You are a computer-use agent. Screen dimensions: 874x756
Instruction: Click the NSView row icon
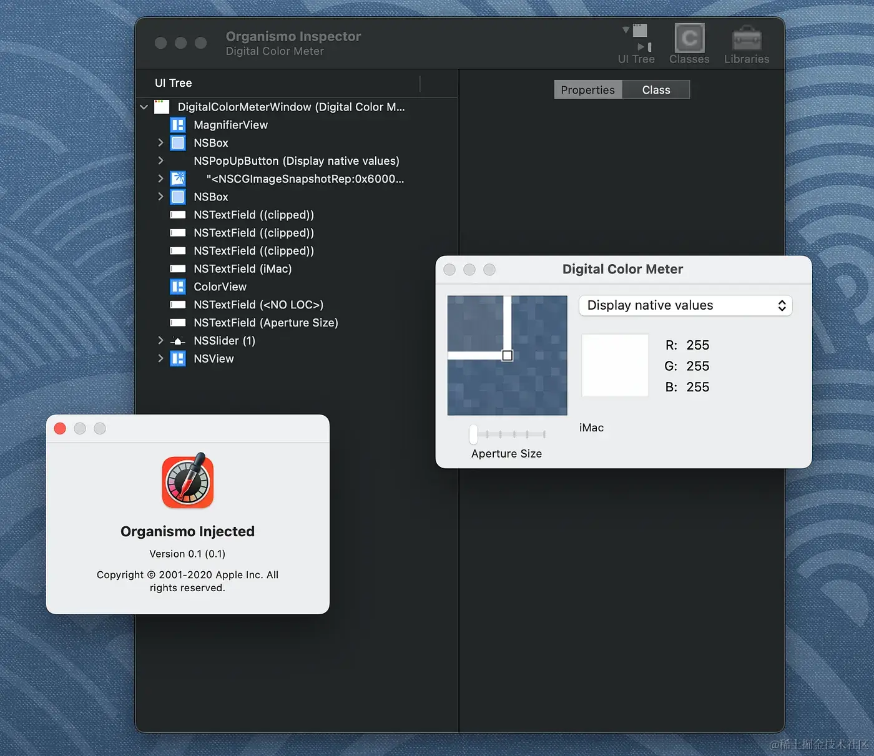click(178, 358)
